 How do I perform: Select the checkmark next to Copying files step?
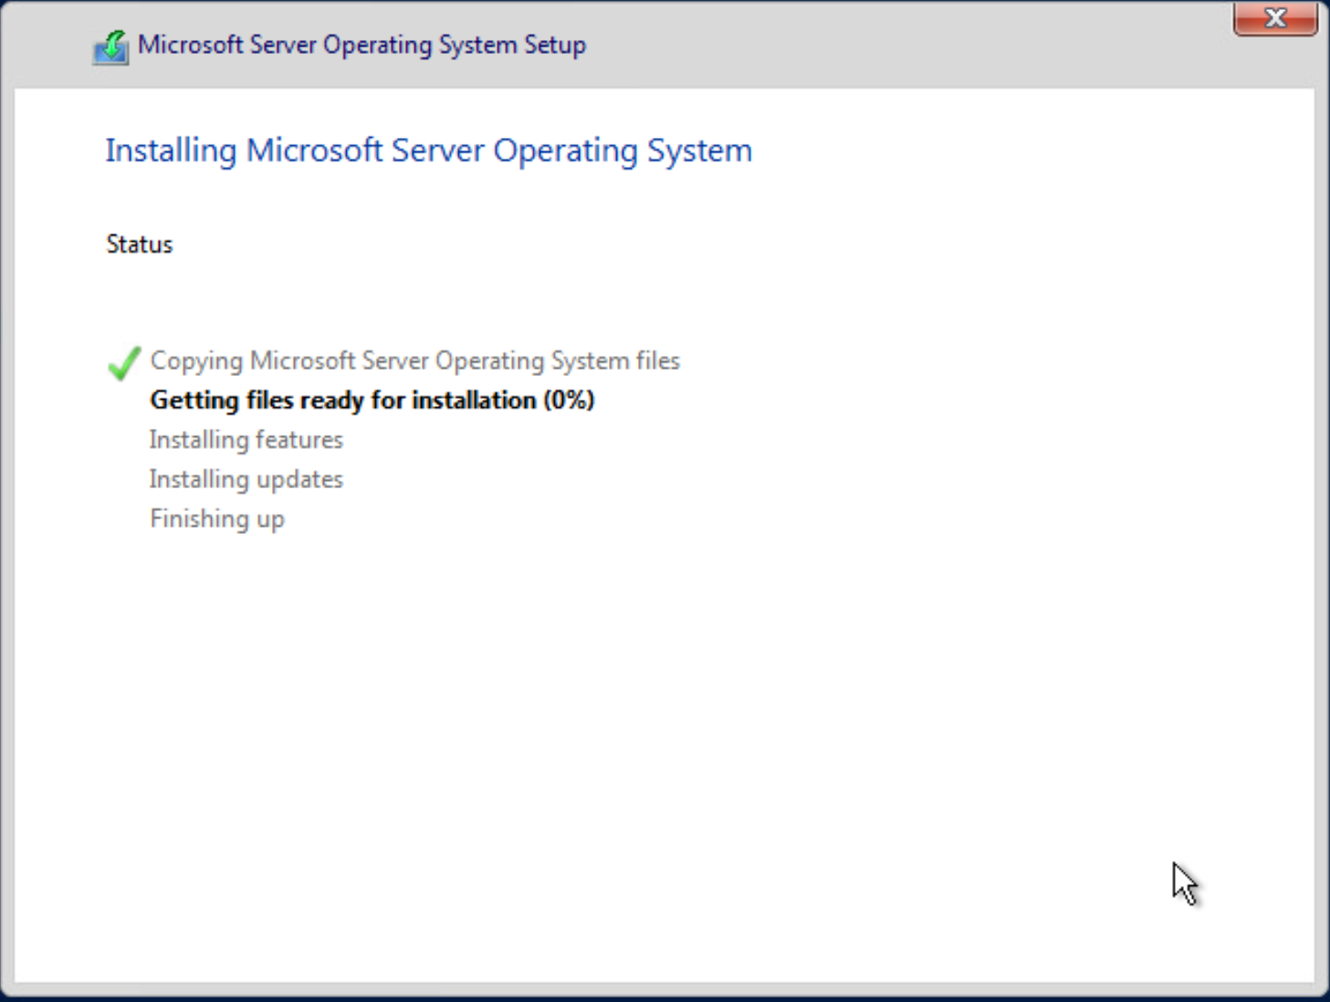124,362
